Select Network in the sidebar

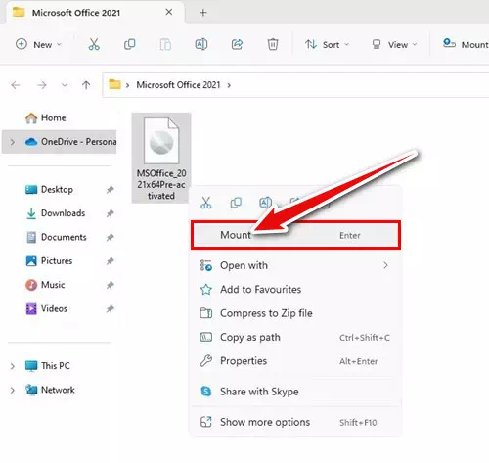[x=50, y=390]
